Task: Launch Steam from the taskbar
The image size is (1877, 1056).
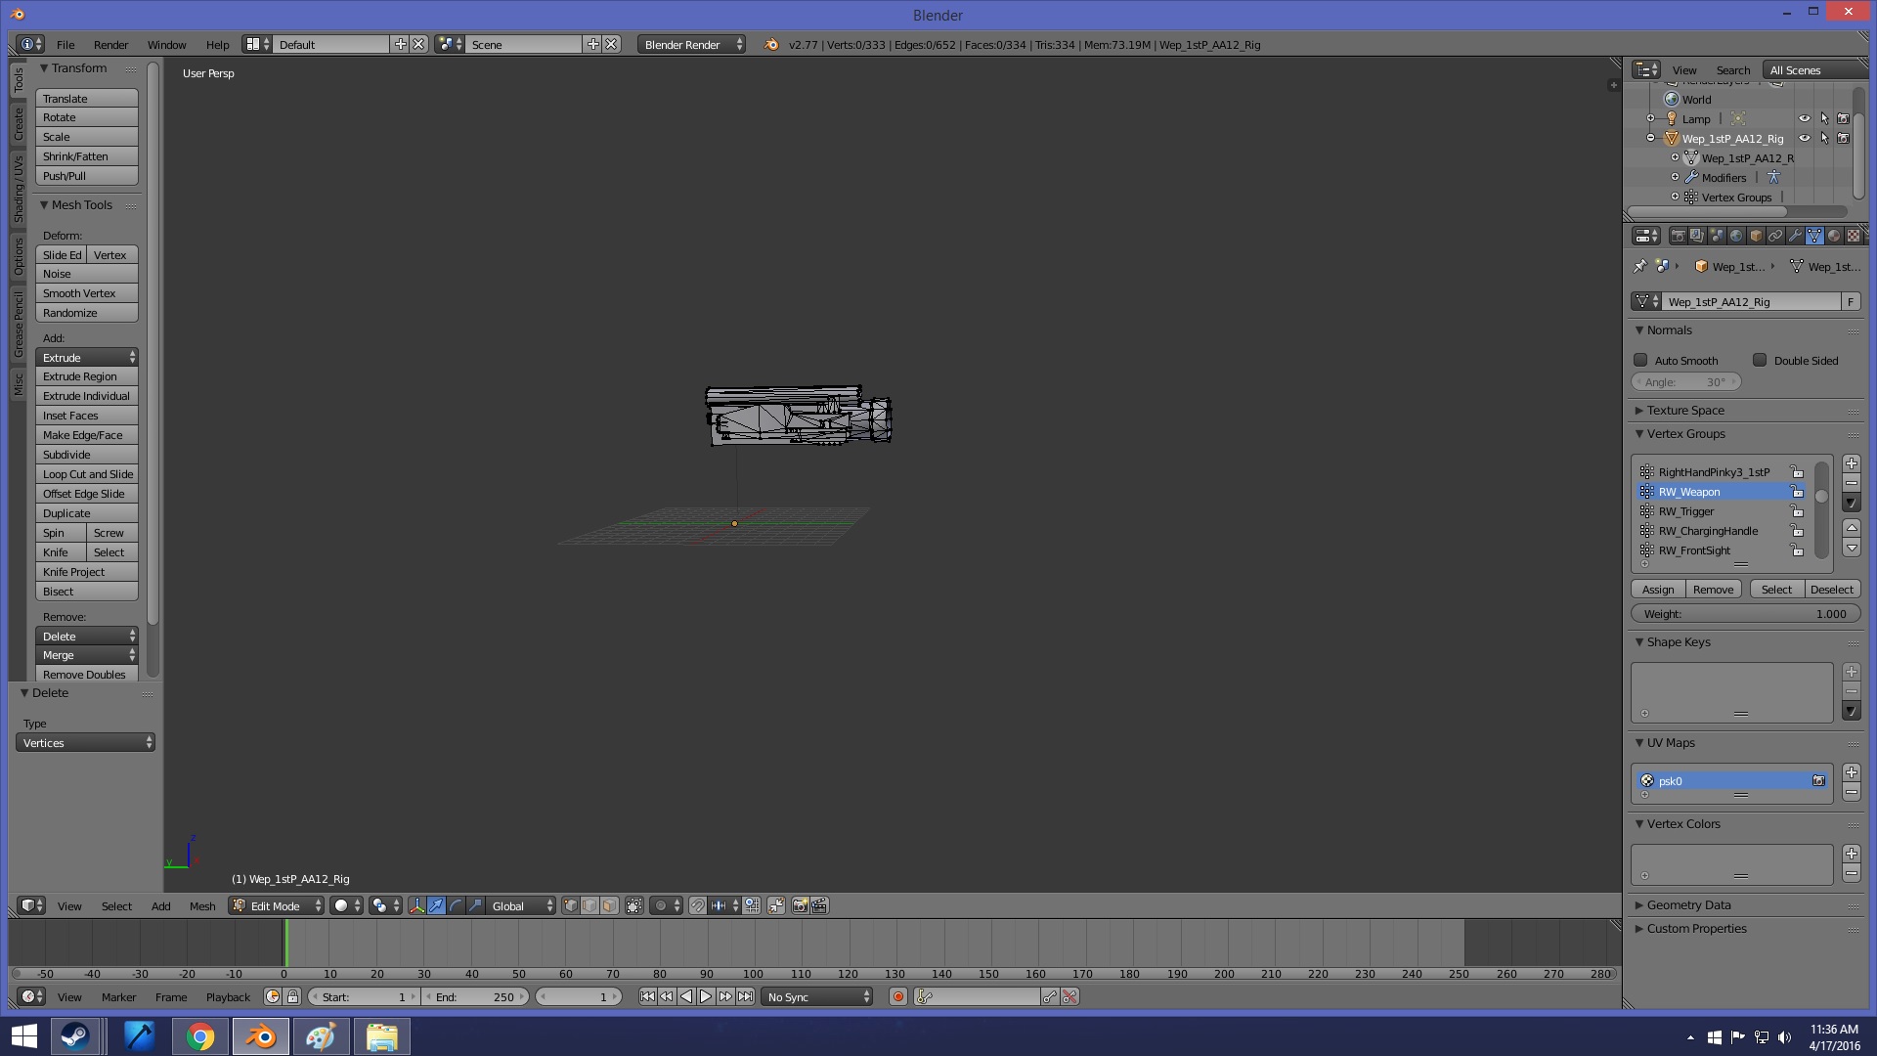Action: (x=75, y=1036)
